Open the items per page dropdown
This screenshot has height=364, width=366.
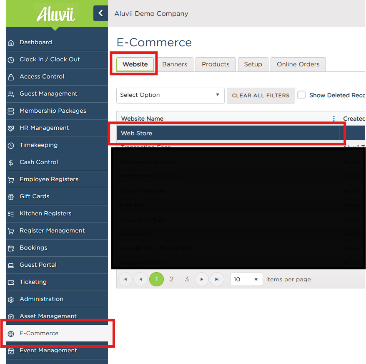coord(246,279)
